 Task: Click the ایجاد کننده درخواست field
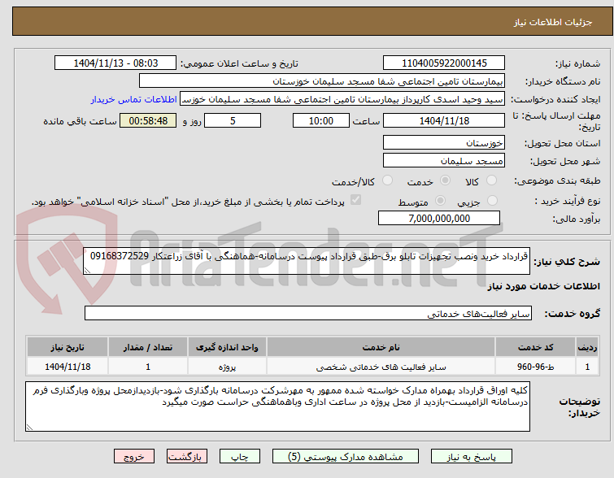(x=342, y=99)
